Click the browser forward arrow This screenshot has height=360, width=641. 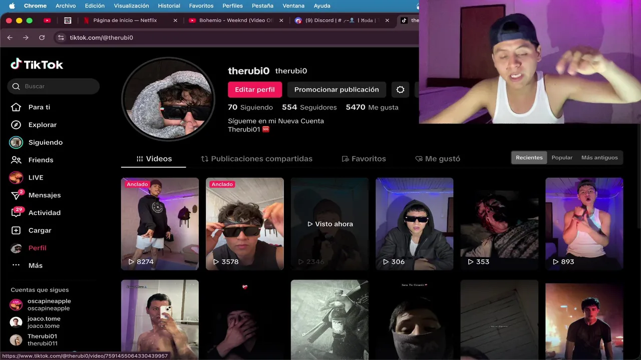click(x=26, y=37)
